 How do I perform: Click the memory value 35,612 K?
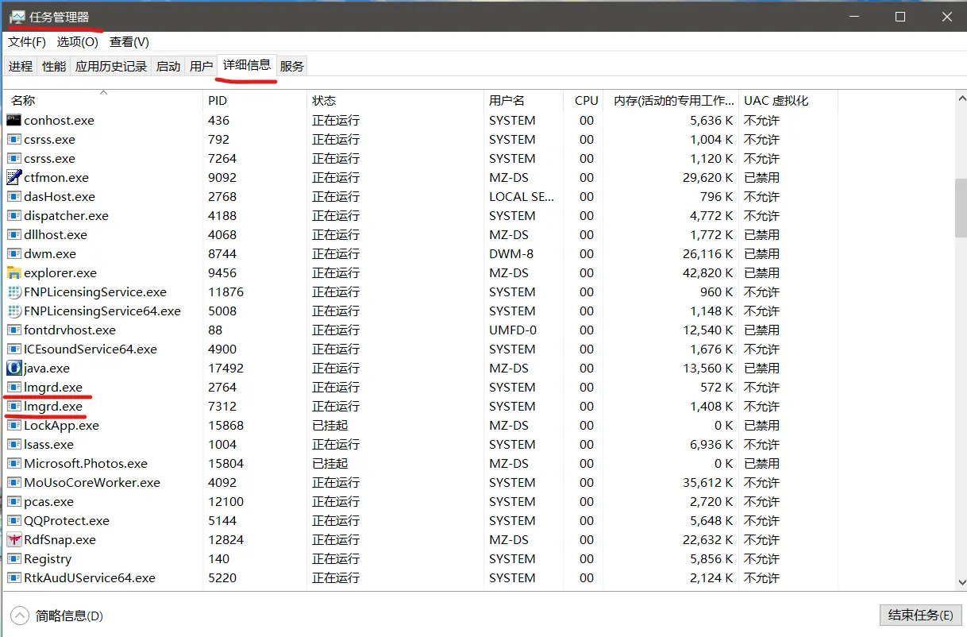707,482
